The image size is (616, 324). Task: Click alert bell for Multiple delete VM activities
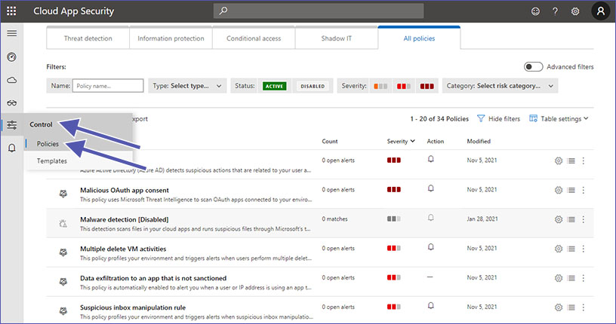(x=430, y=246)
